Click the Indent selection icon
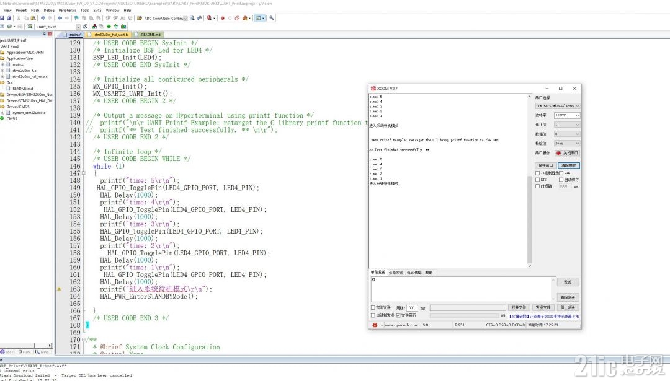The height and width of the screenshot is (381, 670). pyautogui.click(x=108, y=18)
